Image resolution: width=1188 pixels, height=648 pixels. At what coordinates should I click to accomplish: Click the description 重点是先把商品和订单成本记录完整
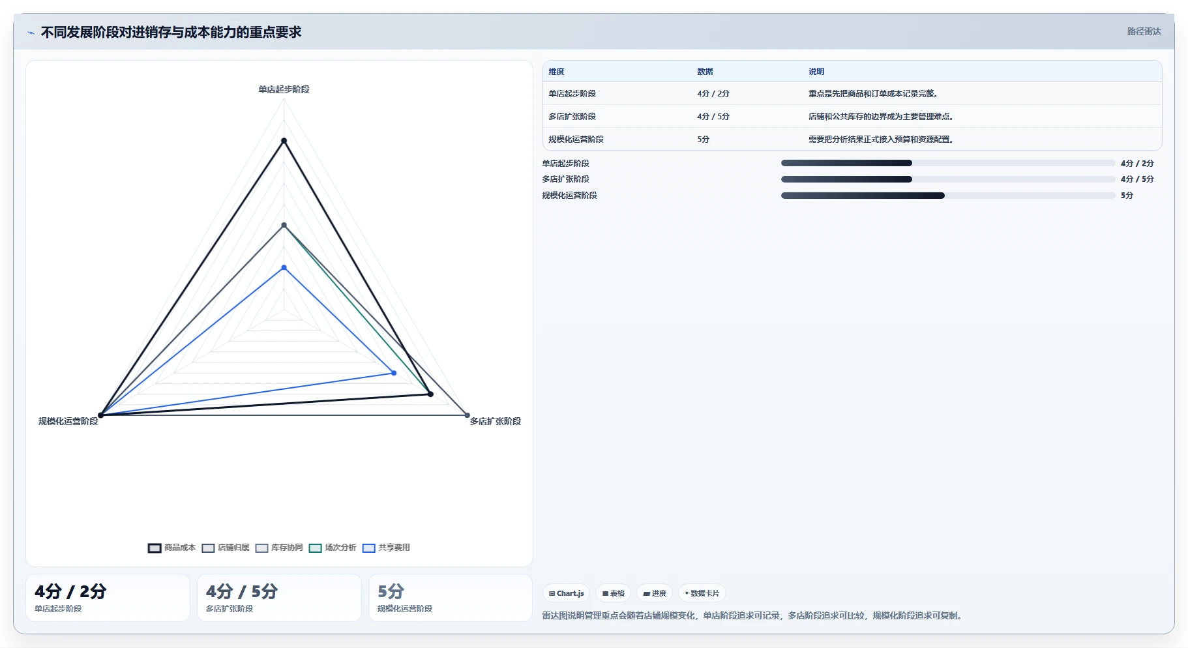(x=873, y=94)
